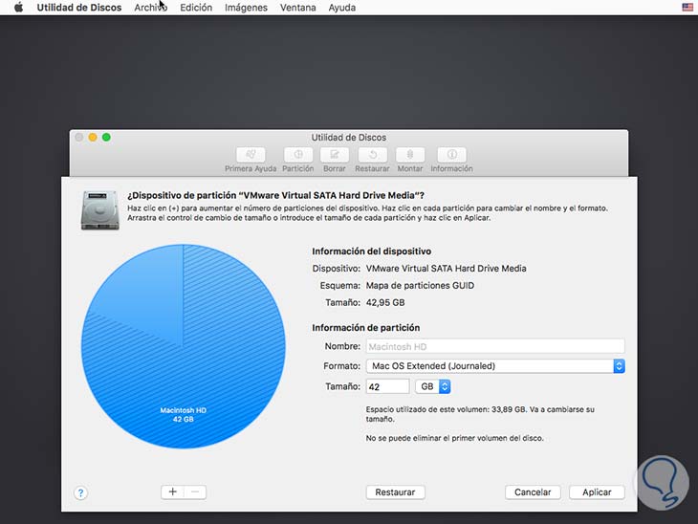Click the Borrar toolbar icon
This screenshot has height=524, width=698.
coord(335,155)
